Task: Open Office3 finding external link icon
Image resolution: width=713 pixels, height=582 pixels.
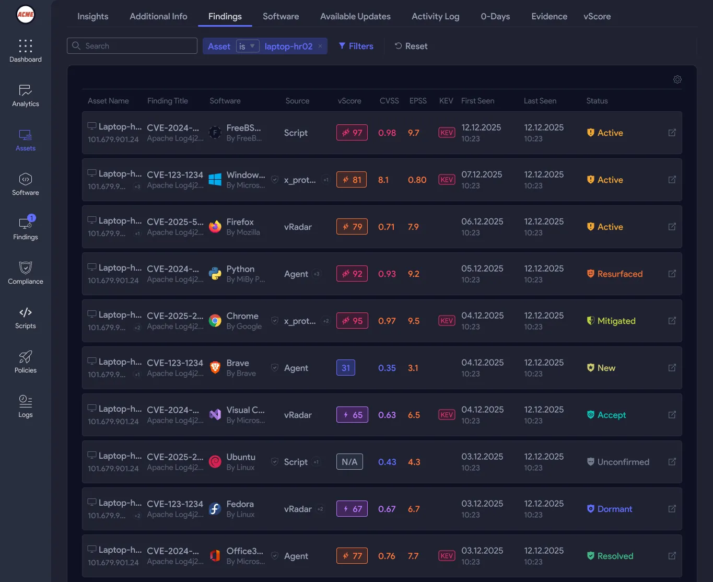Action: pyautogui.click(x=672, y=556)
